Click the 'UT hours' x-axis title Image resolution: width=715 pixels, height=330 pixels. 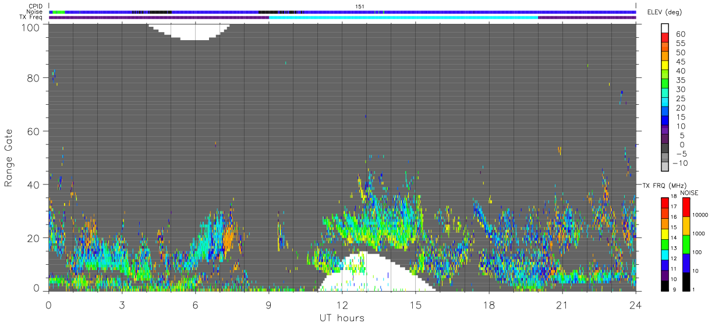341,318
